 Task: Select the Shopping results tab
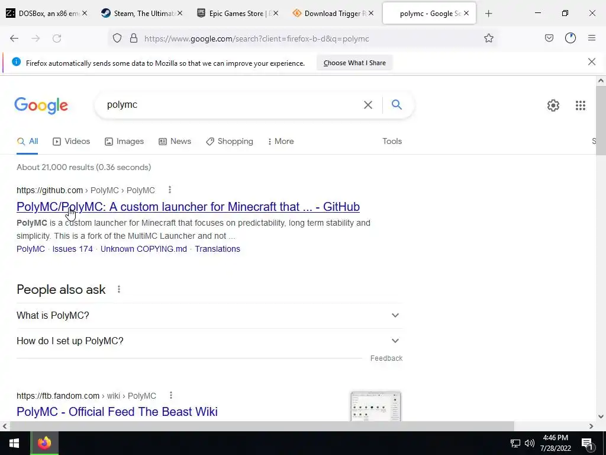[x=230, y=142]
